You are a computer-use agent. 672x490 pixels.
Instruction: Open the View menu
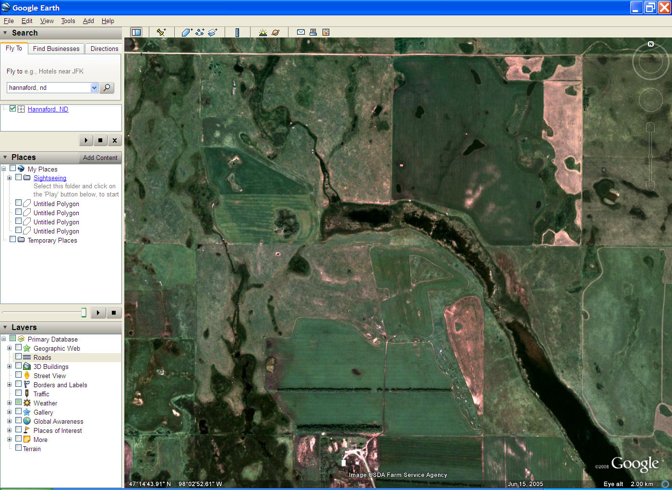pyautogui.click(x=47, y=21)
